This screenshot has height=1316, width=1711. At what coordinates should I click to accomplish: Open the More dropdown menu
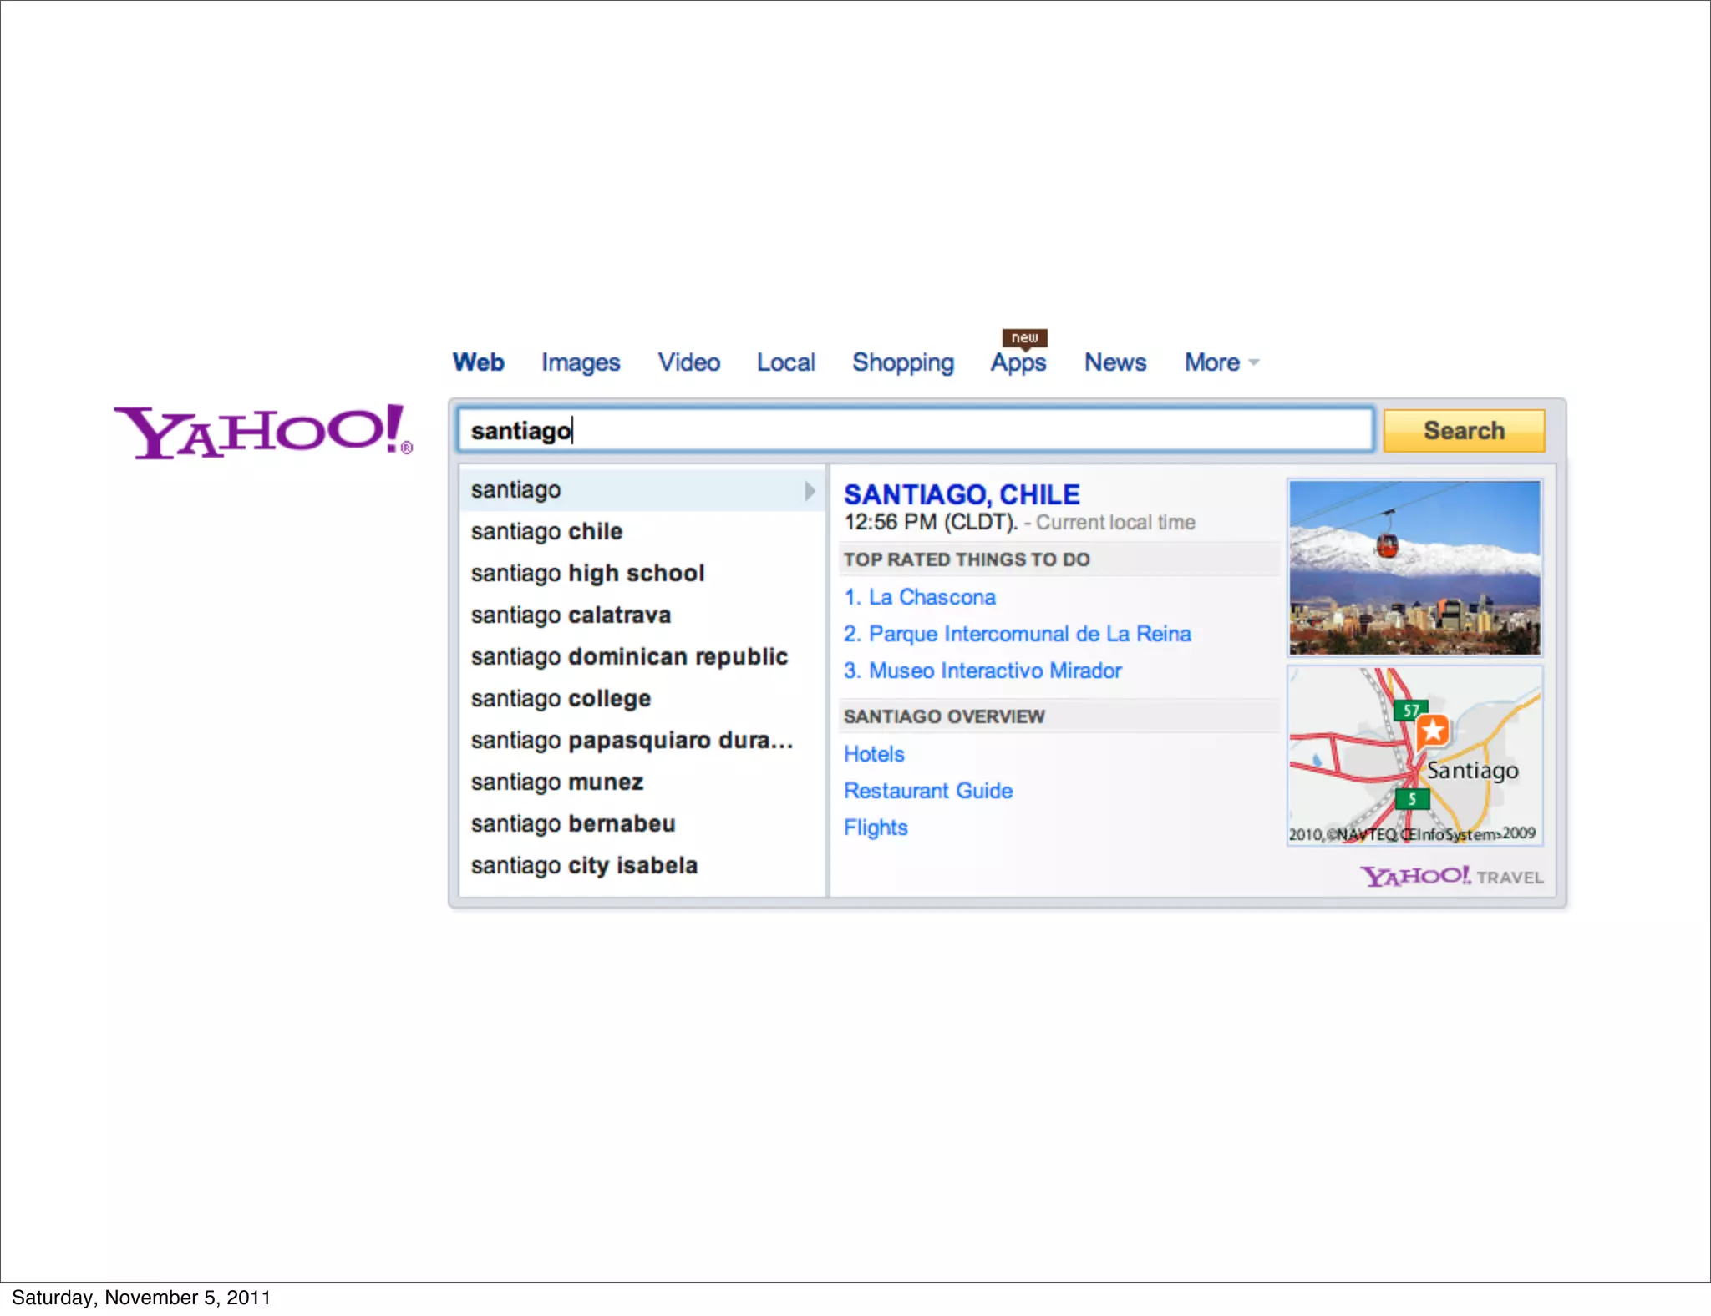pyautogui.click(x=1221, y=362)
